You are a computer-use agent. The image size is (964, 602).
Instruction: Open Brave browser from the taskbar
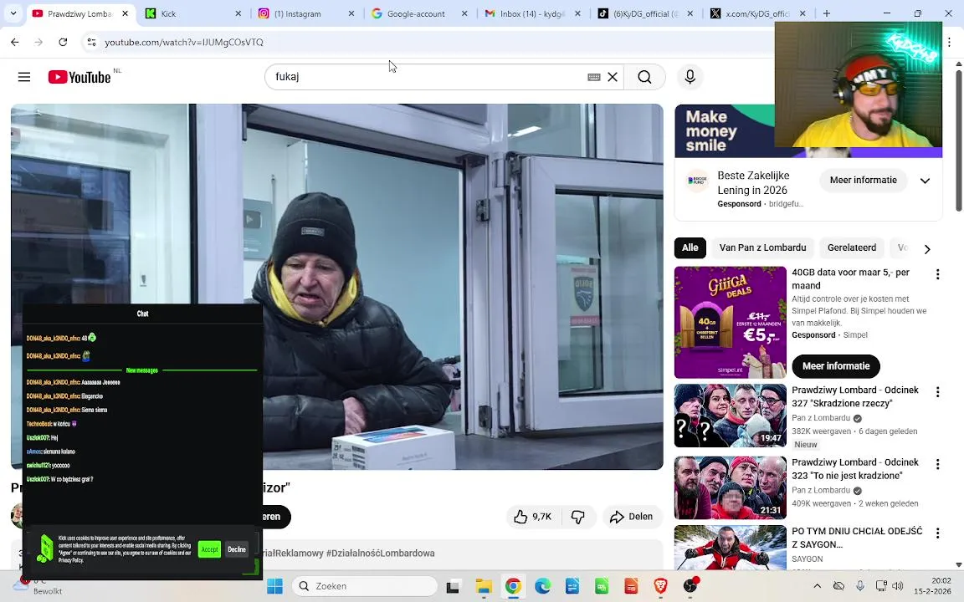(660, 586)
